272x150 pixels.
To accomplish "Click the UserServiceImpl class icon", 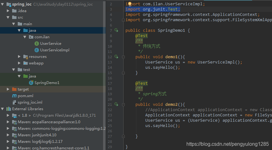I will click(x=37, y=50).
